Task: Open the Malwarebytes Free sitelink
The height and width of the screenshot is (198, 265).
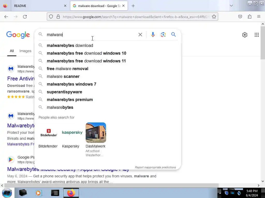Action: click(x=21, y=144)
